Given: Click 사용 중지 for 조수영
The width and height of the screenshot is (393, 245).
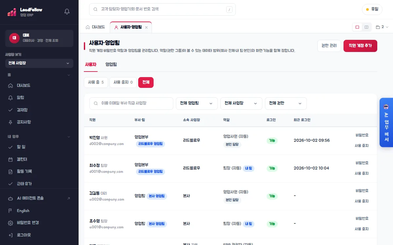Looking at the screenshot, I should coord(362,229).
